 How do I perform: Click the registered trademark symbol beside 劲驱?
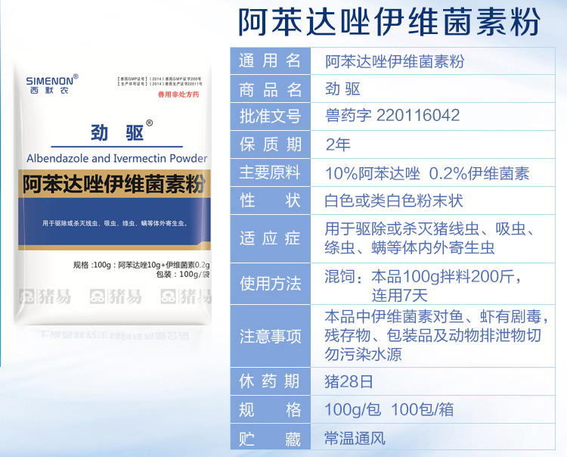point(149,123)
